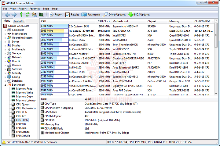Click the Field column header in details pane
220x146 pixels.
(61, 99)
